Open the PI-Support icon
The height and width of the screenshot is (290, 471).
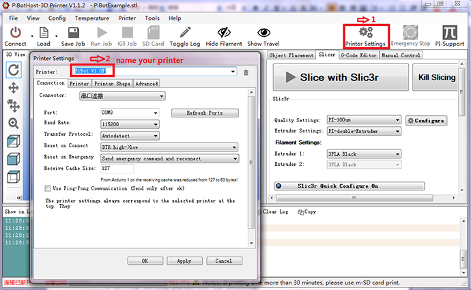(449, 32)
